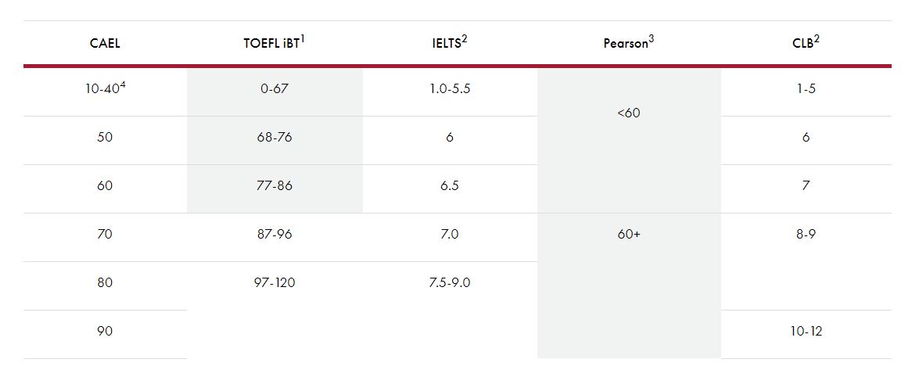Click the CAEL 90 score cell

(x=105, y=332)
